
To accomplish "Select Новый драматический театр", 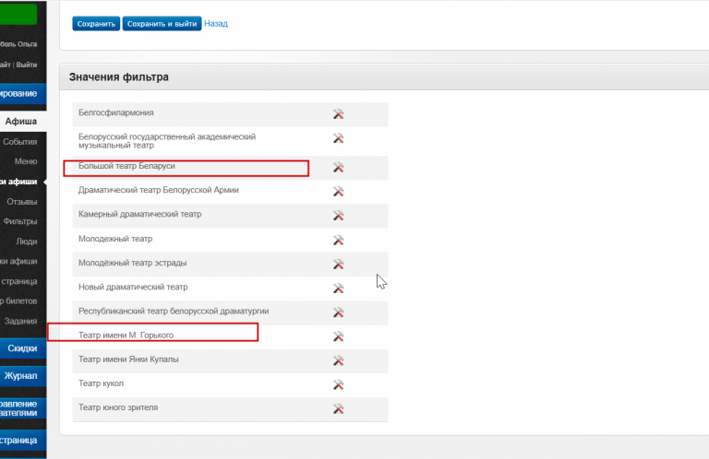I will [133, 287].
